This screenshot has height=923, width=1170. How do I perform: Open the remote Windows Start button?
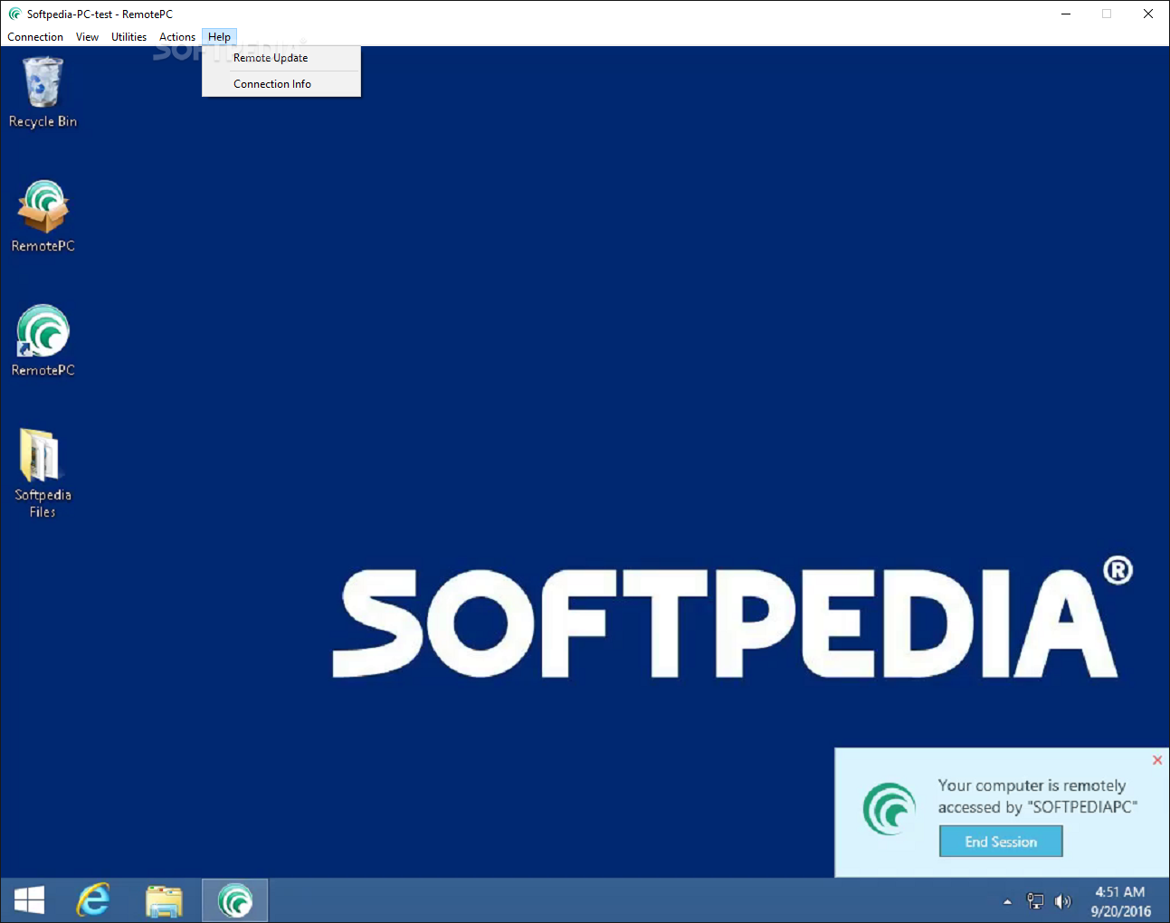29,900
